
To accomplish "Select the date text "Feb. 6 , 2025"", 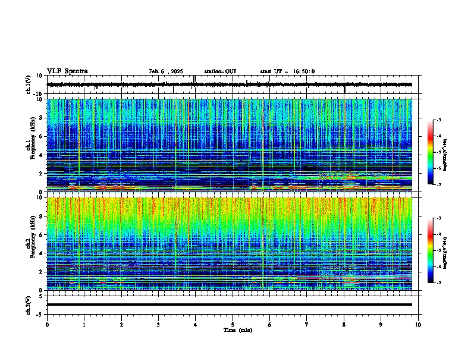I will point(166,71).
